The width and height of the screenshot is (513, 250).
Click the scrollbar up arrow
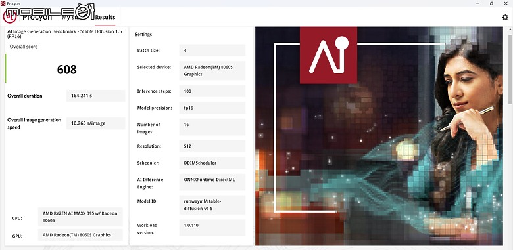510,30
